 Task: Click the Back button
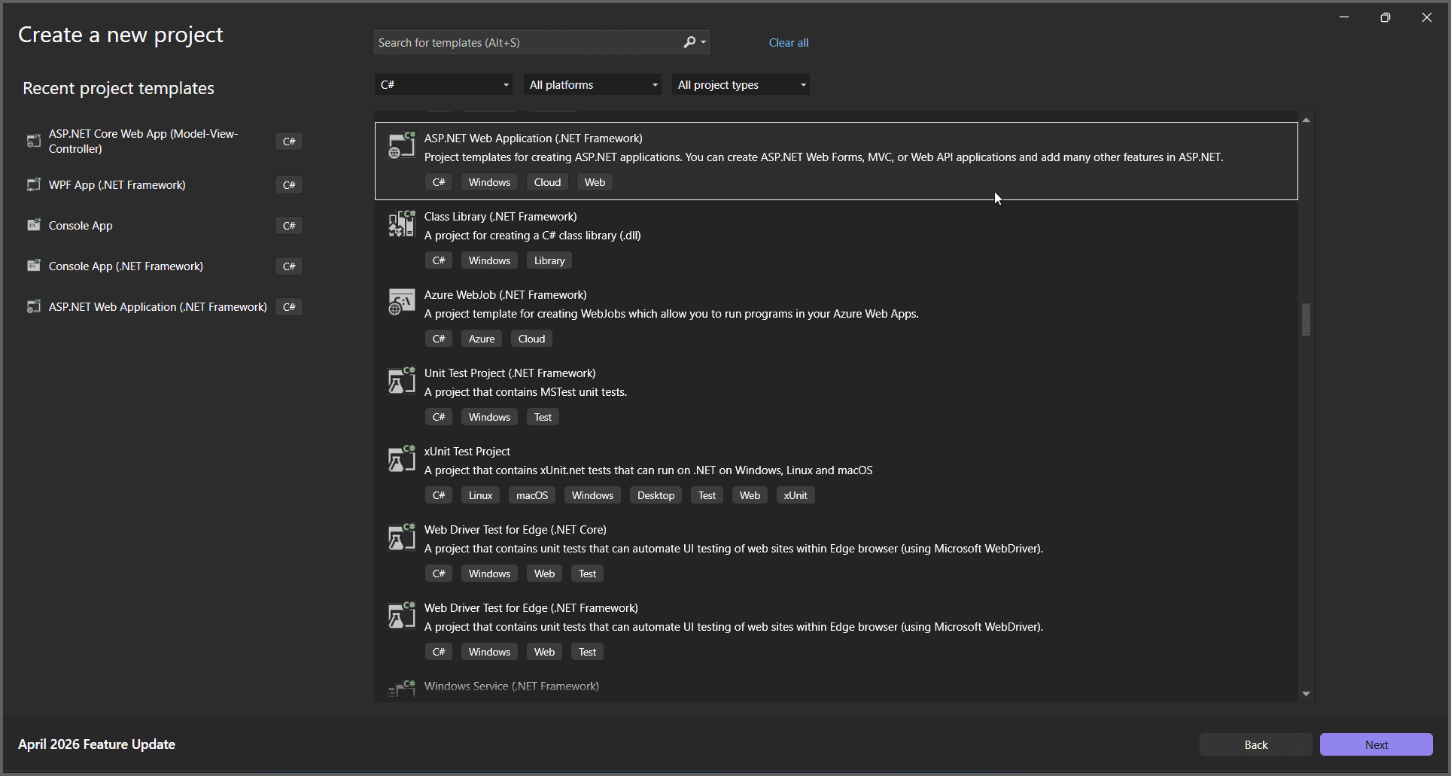(1255, 744)
